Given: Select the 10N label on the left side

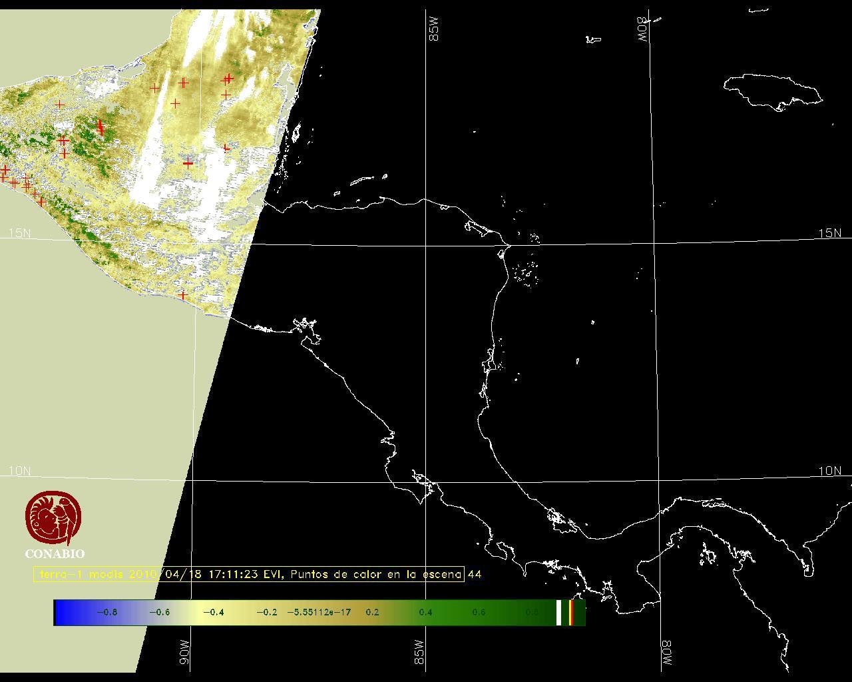Looking at the screenshot, I should [x=19, y=471].
